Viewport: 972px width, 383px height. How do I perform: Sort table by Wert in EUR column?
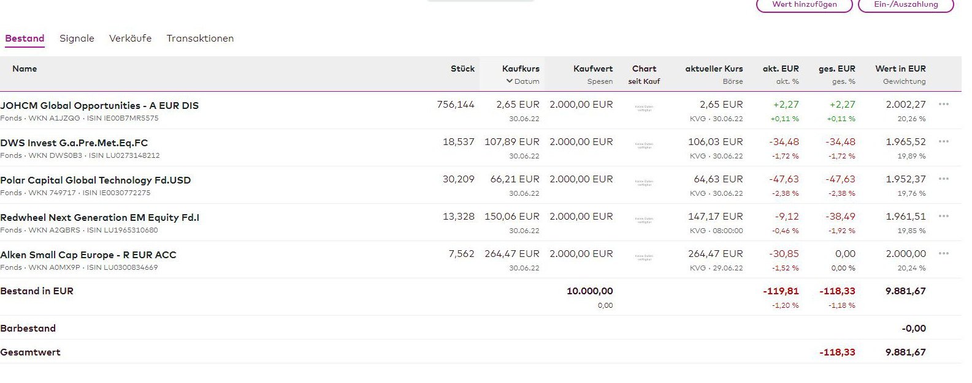point(900,69)
